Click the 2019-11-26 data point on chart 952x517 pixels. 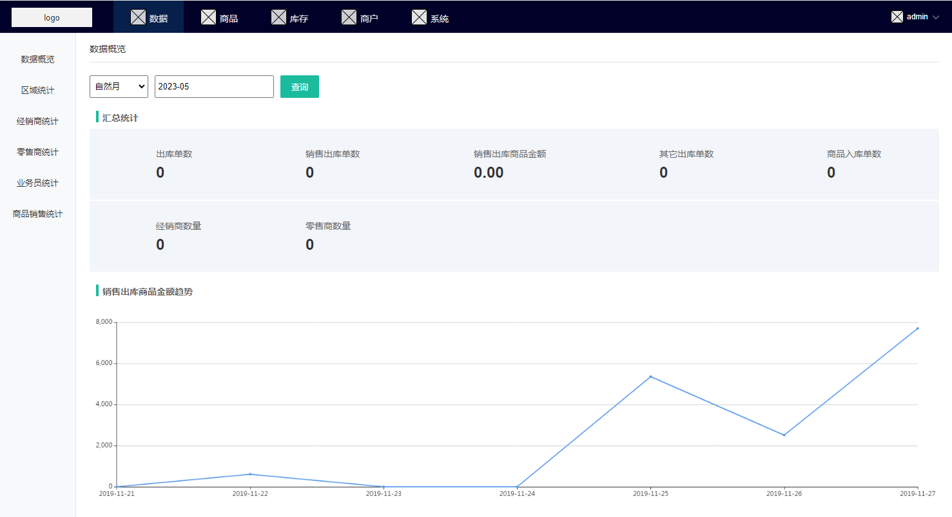[x=784, y=435]
